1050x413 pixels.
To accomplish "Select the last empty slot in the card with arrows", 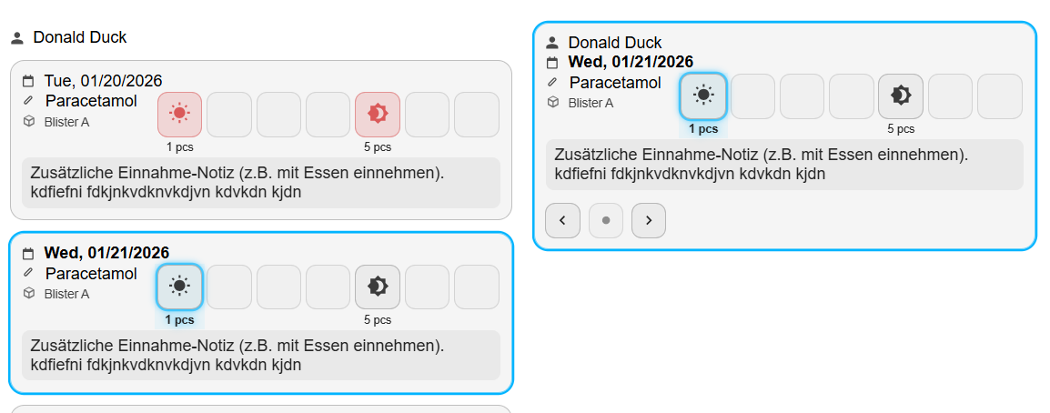I will point(999,96).
